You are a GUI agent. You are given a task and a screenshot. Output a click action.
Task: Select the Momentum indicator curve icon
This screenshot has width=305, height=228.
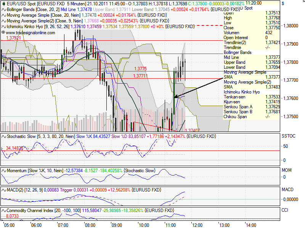click(x=3, y=171)
